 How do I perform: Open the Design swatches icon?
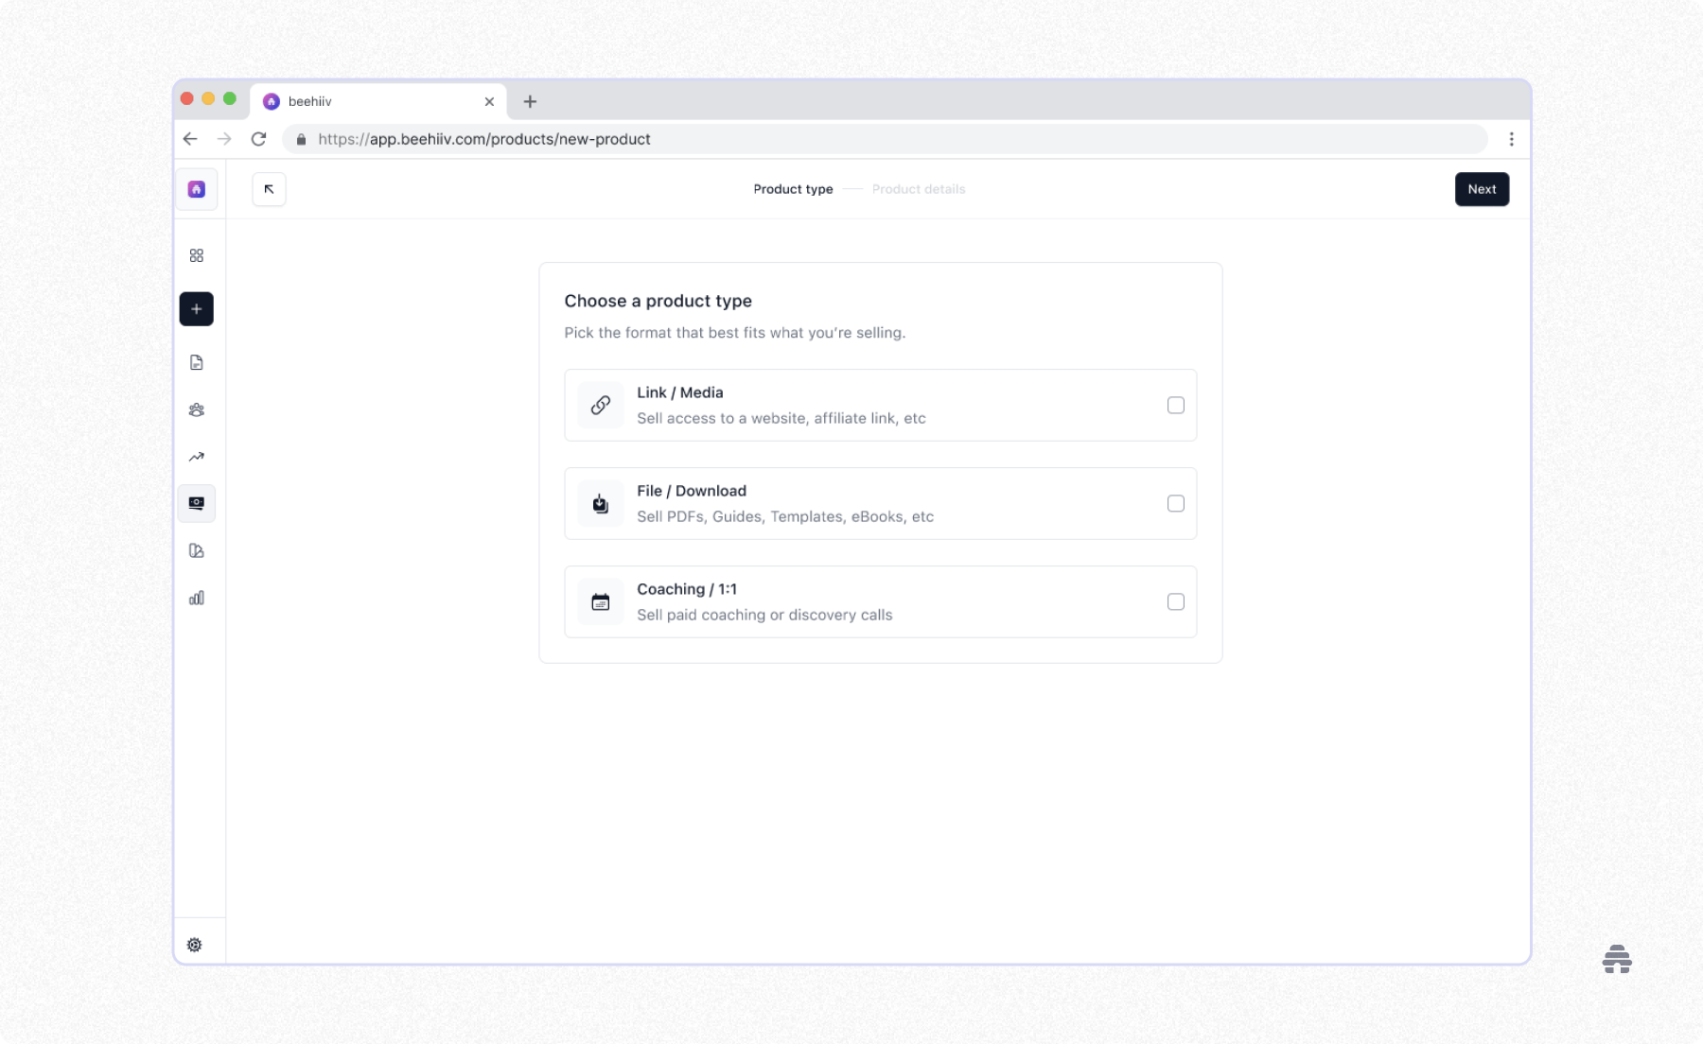click(196, 550)
